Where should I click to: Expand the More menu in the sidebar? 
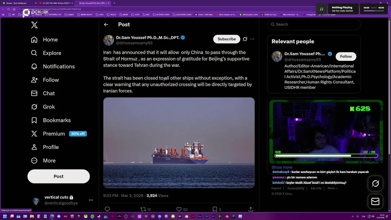[x=43, y=161]
